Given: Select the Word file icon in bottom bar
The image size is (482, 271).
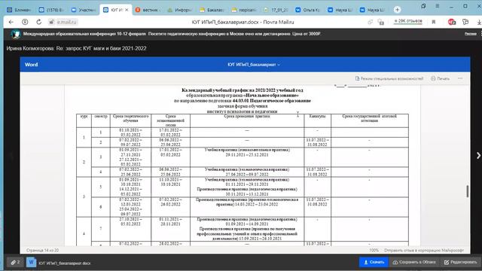Looking at the screenshot, I should pos(31,263).
